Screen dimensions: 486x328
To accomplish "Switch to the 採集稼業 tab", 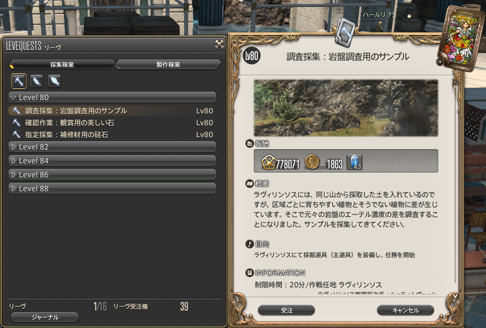I will point(62,64).
